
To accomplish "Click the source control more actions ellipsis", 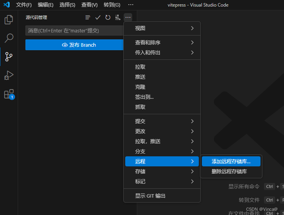I will 128,17.
